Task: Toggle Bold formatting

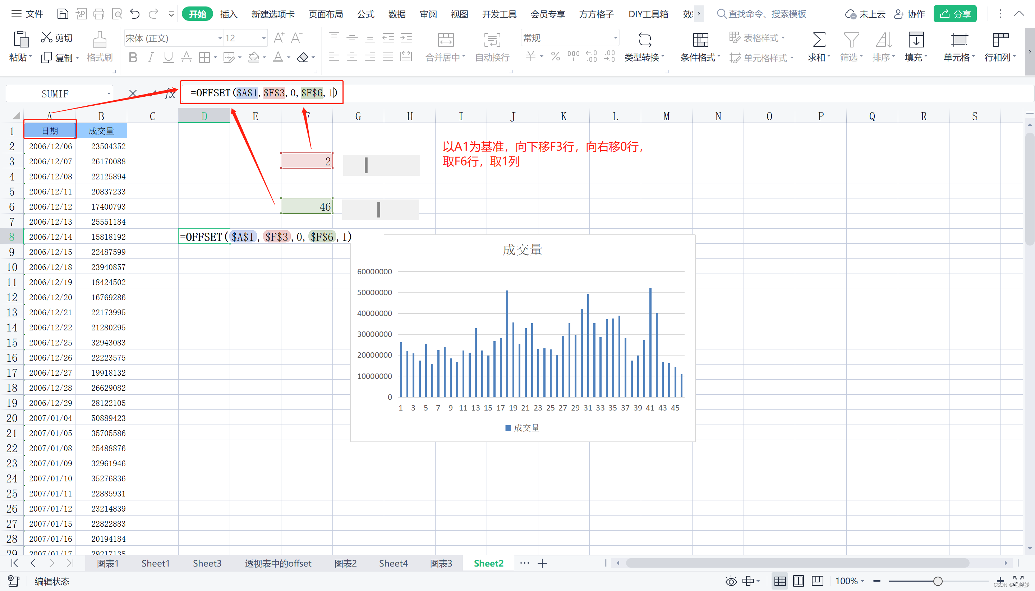Action: (133, 57)
